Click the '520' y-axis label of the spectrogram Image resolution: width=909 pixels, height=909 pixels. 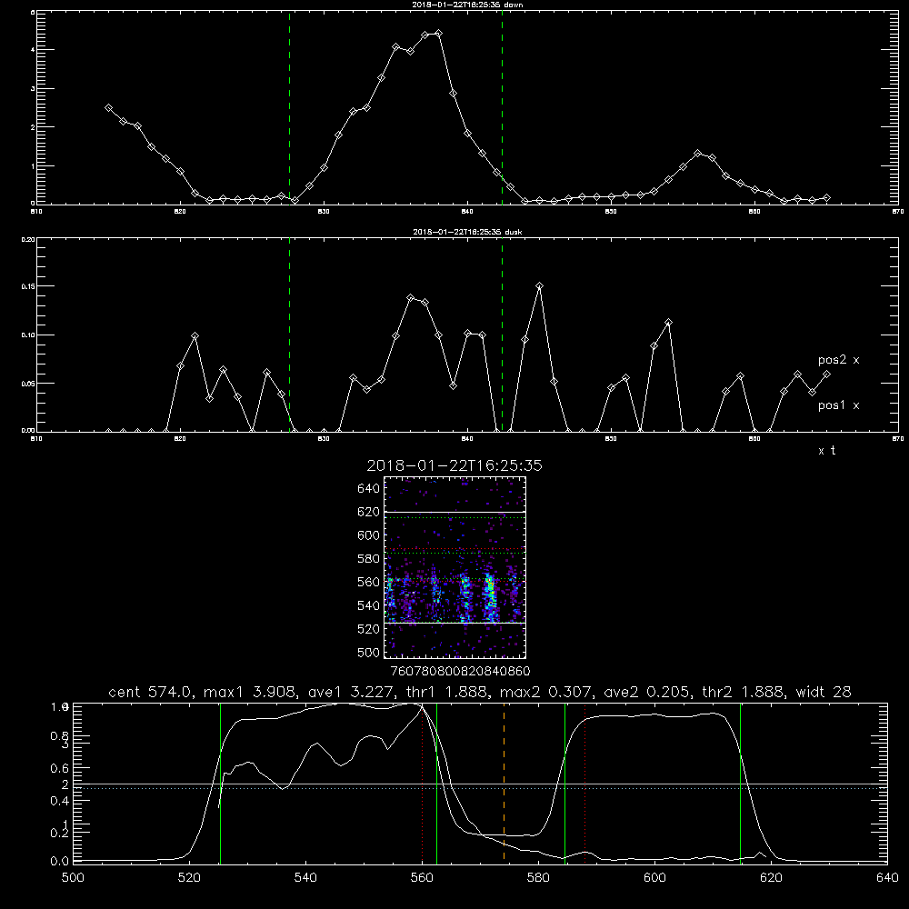[369, 629]
